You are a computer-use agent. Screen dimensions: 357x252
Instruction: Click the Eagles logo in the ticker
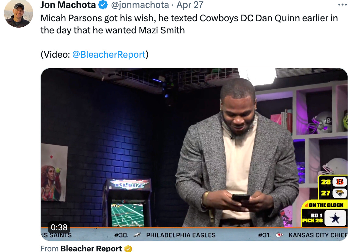(137, 235)
